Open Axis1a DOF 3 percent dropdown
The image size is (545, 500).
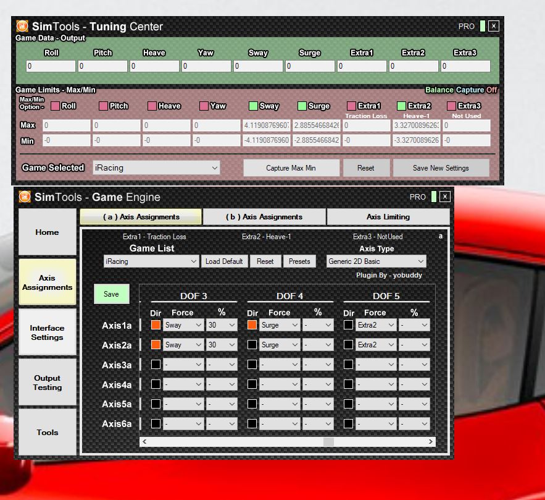[x=222, y=325]
